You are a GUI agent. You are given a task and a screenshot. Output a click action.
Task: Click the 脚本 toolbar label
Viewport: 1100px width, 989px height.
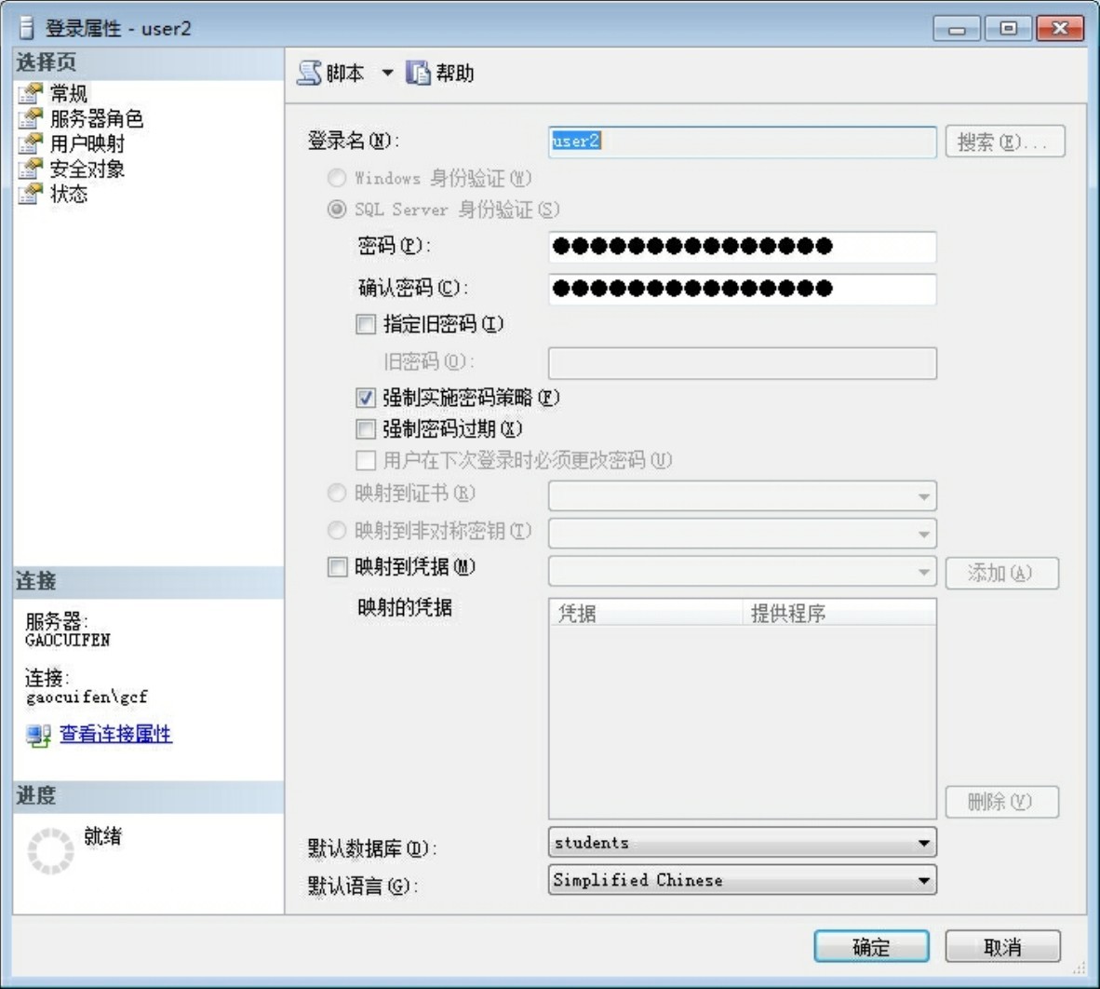click(x=345, y=73)
